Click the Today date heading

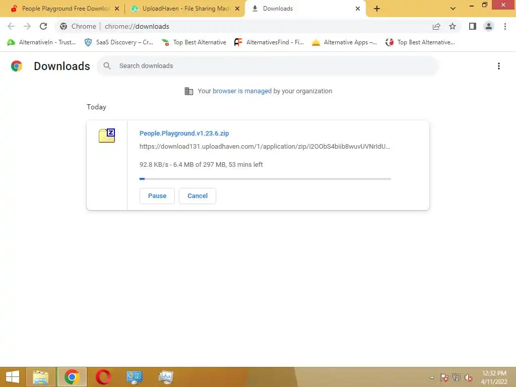pos(96,107)
